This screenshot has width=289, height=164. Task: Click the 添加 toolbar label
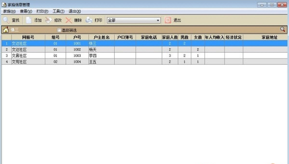38,20
